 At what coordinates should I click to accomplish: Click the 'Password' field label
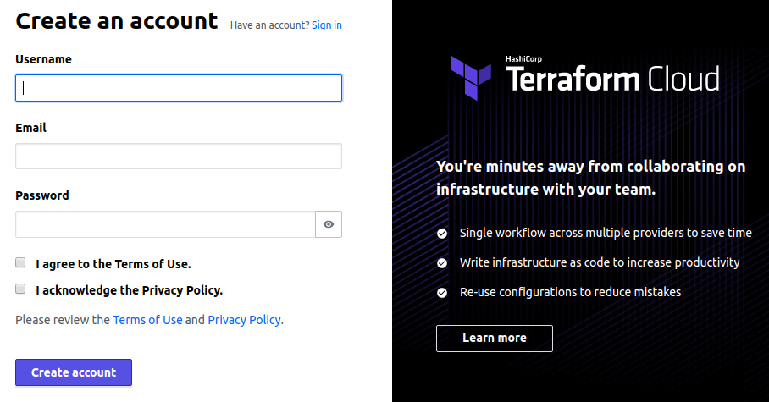[x=42, y=195]
